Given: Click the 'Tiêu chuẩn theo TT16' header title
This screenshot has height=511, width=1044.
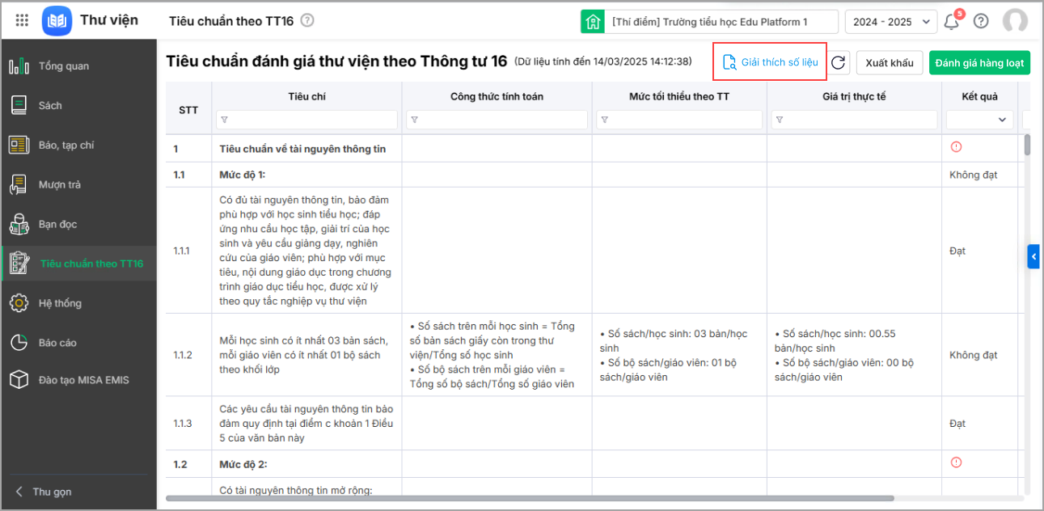Looking at the screenshot, I should 231,21.
